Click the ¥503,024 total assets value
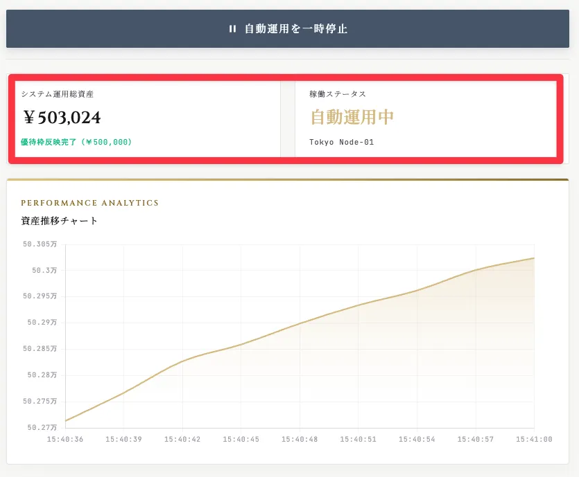 62,118
